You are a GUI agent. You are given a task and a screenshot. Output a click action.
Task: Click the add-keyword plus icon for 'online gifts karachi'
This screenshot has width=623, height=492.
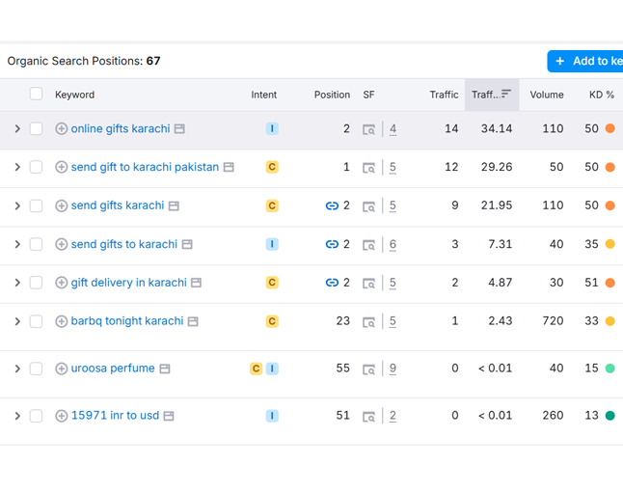(x=62, y=129)
